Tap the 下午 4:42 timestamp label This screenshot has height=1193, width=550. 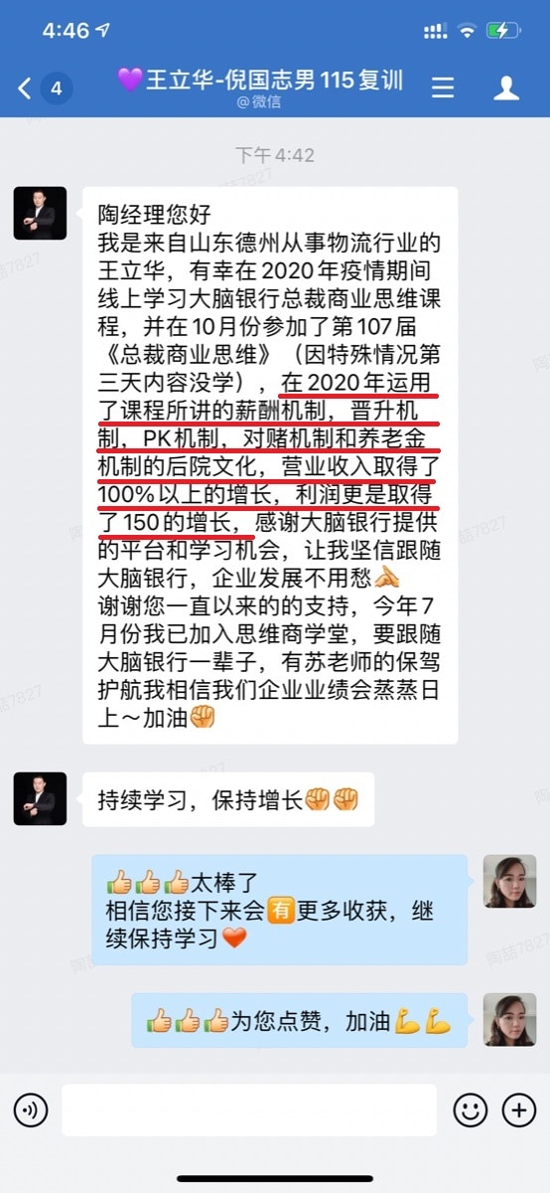[x=275, y=155]
